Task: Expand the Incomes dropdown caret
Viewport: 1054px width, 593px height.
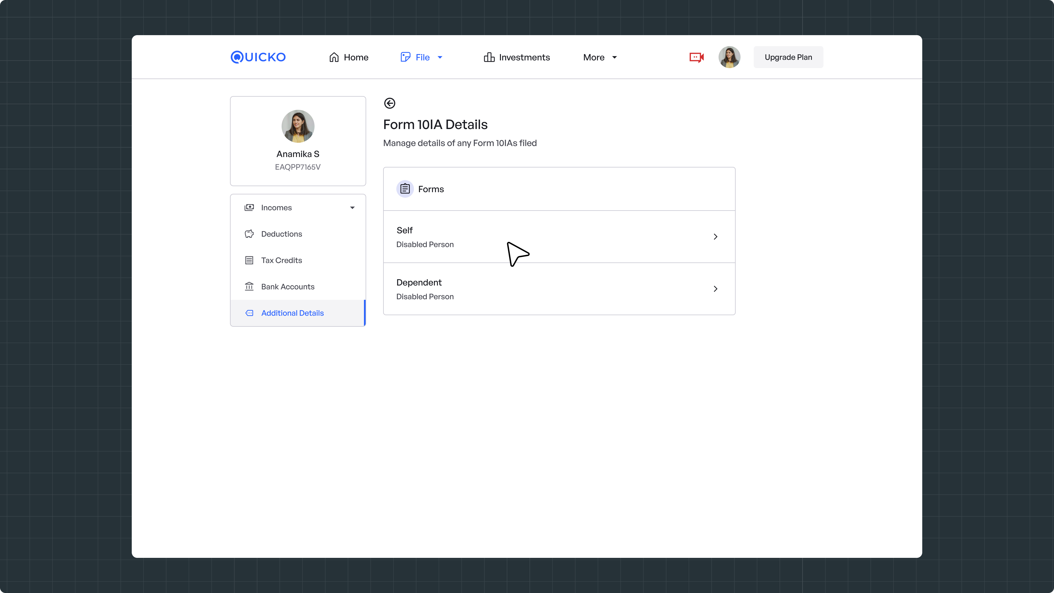Action: 352,208
